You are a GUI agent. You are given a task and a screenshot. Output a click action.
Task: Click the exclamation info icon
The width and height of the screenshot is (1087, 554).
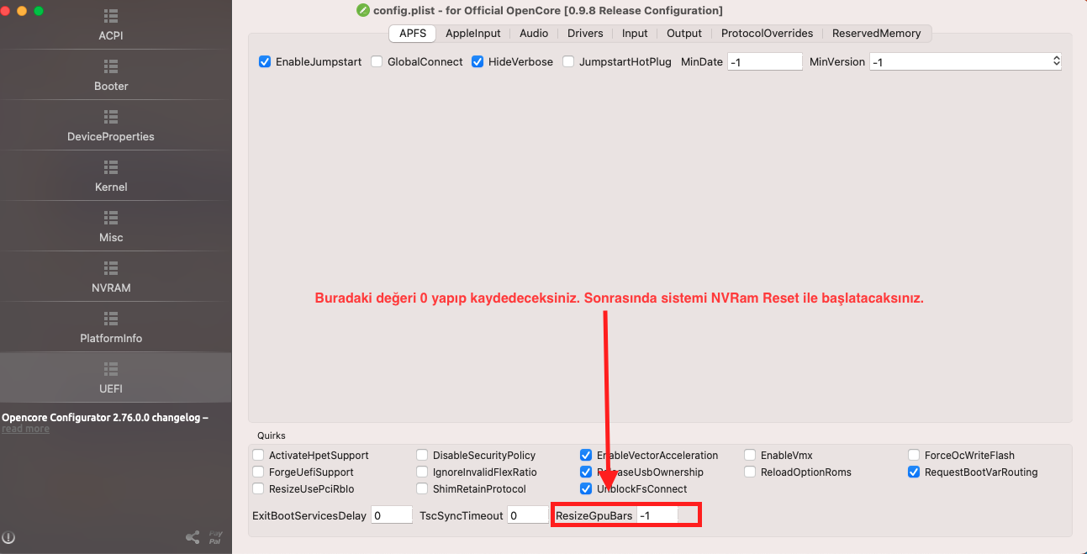tap(9, 537)
